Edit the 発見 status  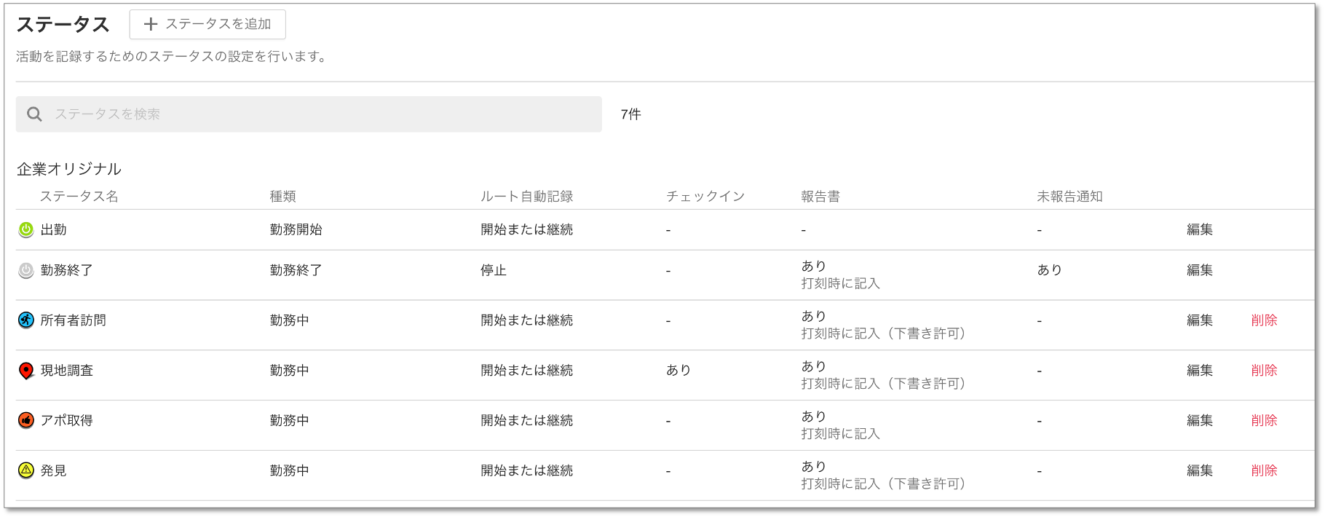tap(1199, 470)
